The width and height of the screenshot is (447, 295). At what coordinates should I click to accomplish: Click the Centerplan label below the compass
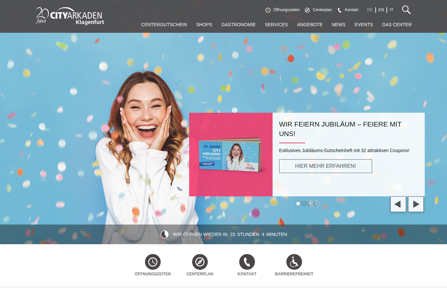[200, 274]
